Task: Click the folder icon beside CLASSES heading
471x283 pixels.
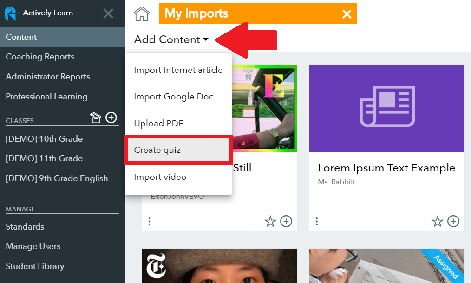Action: (96, 118)
